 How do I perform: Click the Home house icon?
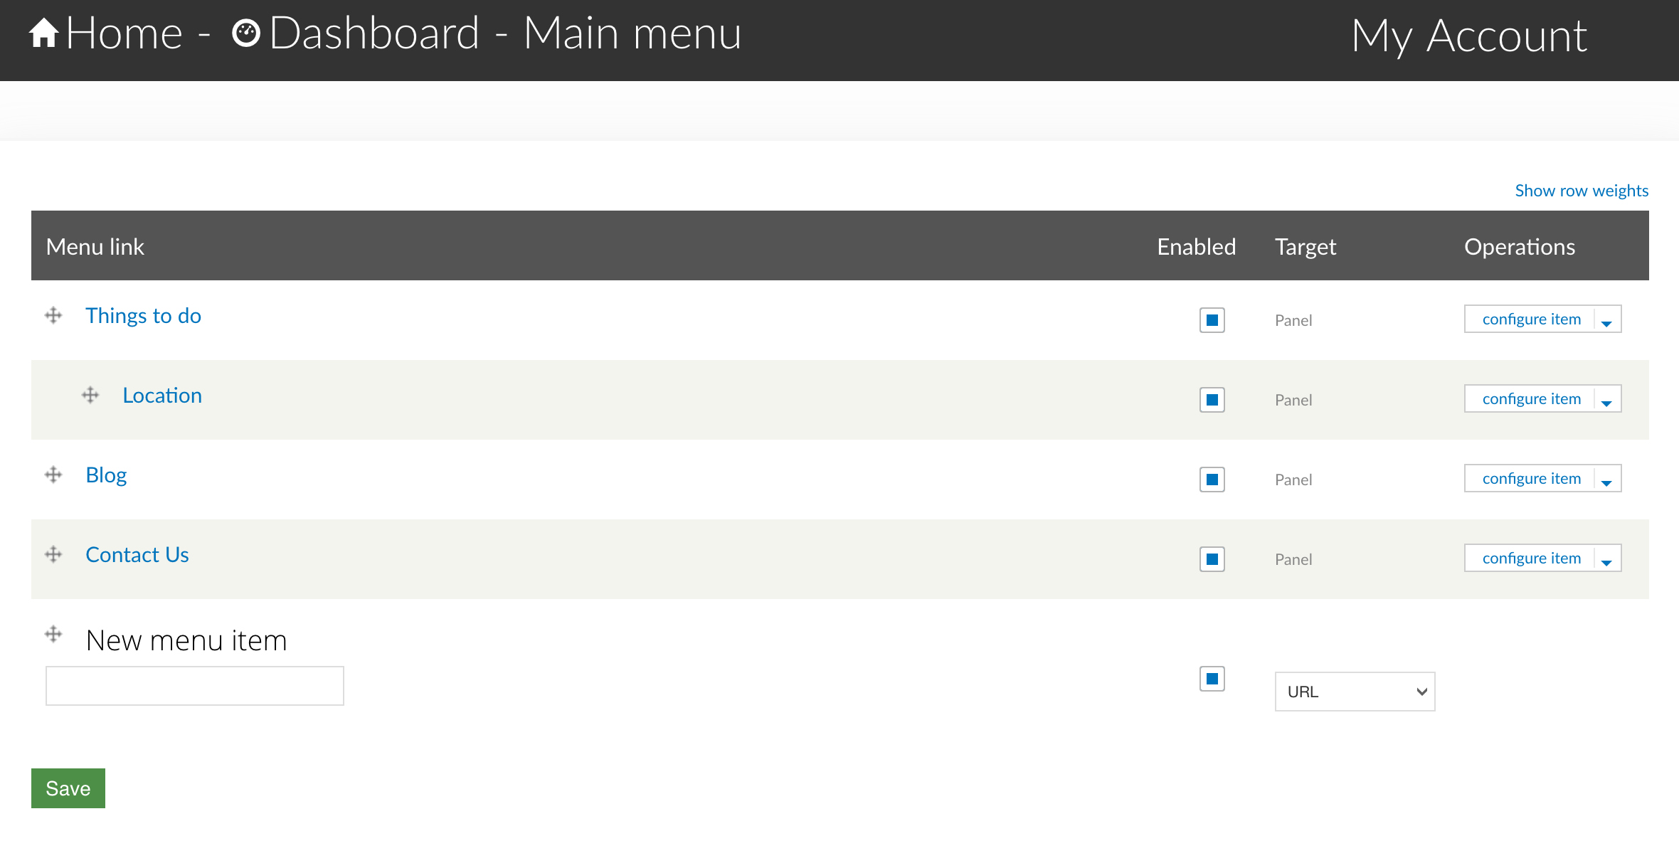point(44,33)
